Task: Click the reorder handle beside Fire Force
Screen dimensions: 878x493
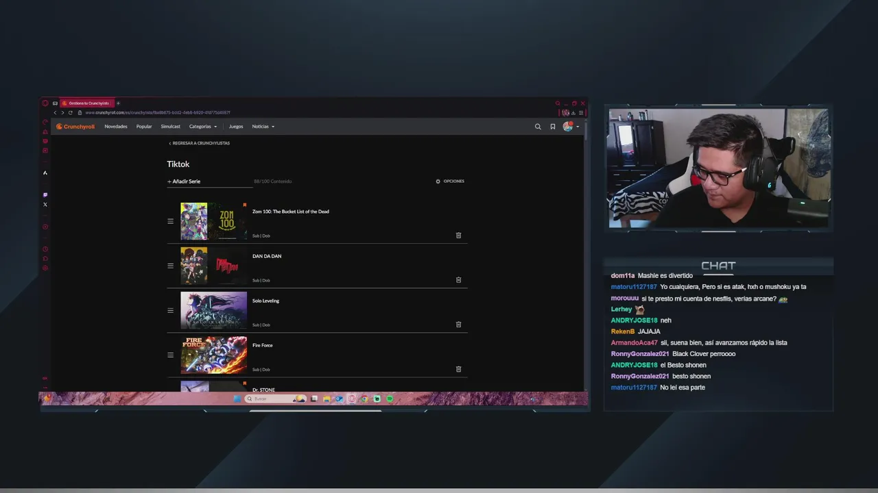Action: (x=170, y=355)
